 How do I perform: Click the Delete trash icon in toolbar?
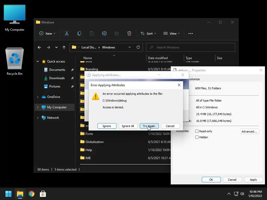pyautogui.click(x=129, y=34)
